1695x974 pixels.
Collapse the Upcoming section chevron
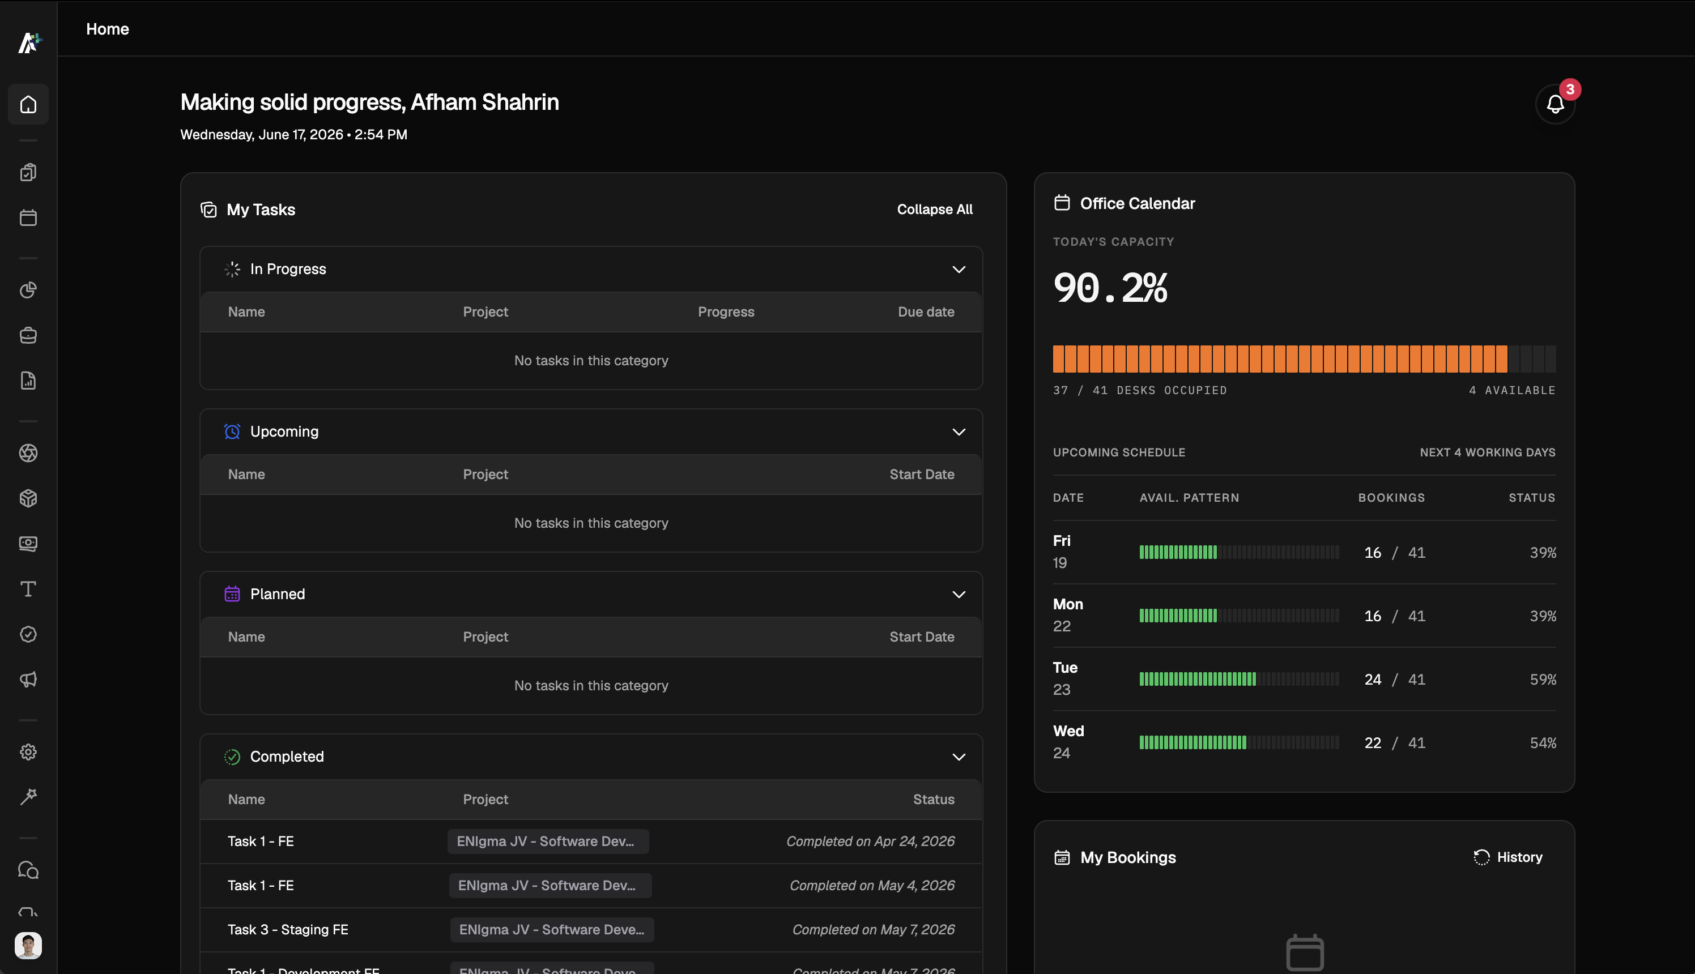[x=959, y=432]
